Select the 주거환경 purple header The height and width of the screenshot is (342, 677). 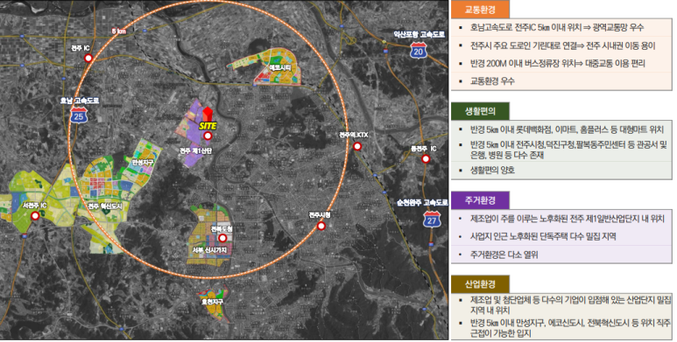point(480,200)
